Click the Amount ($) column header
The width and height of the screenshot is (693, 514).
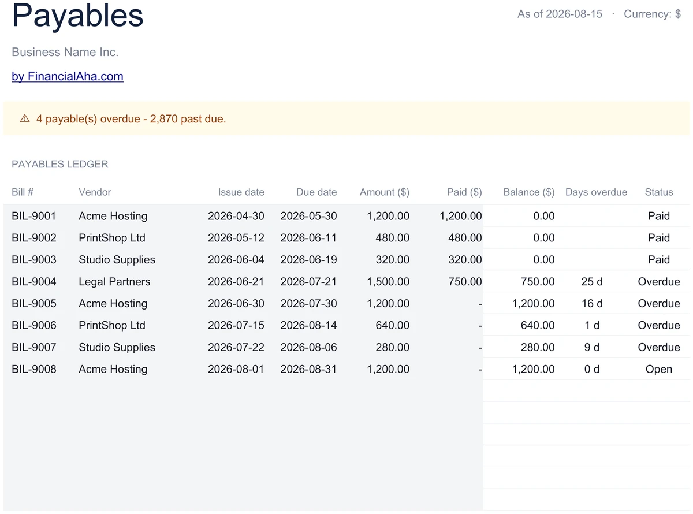(385, 192)
